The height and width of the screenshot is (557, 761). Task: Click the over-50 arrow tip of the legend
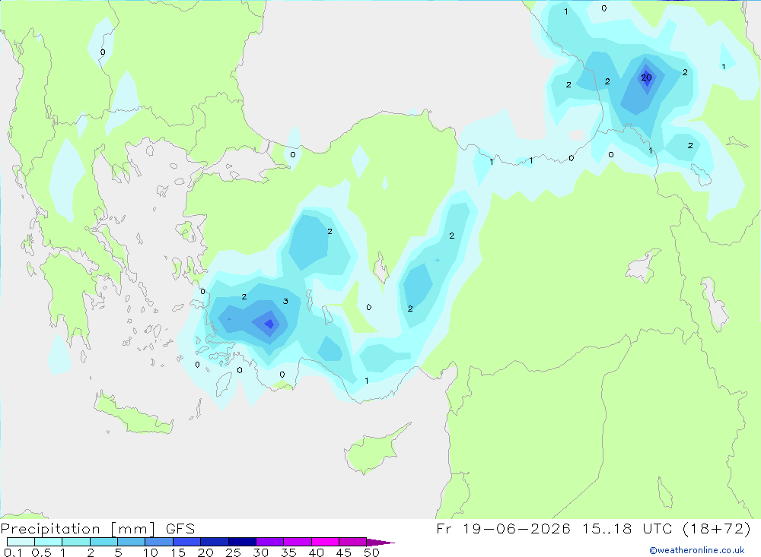click(380, 543)
